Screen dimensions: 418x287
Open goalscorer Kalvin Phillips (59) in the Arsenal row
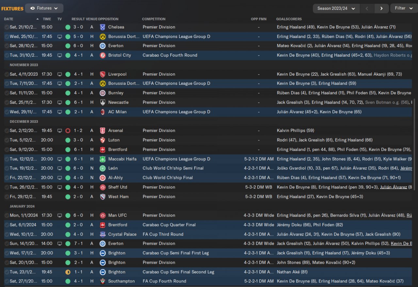point(296,131)
